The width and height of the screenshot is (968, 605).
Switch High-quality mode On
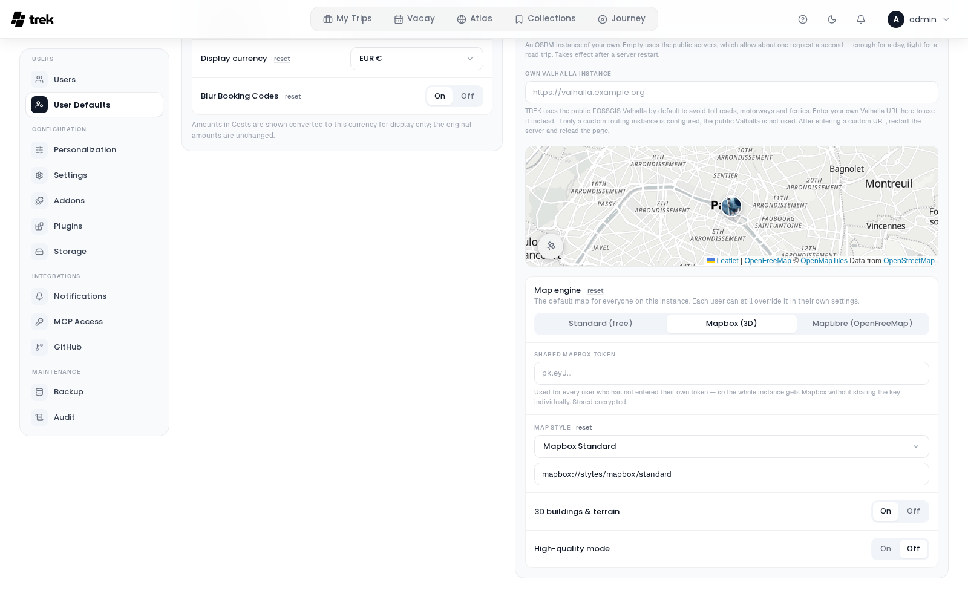[886, 549]
